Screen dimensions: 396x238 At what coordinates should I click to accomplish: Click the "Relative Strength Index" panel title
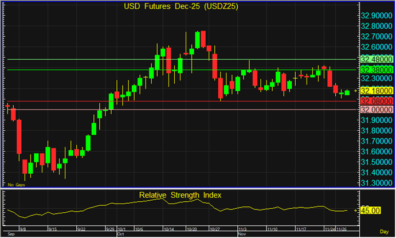[x=181, y=195]
